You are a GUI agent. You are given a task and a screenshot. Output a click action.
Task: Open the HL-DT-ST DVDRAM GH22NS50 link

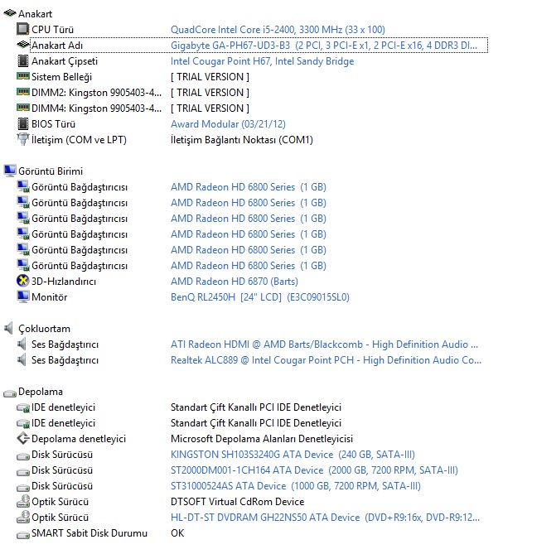pyautogui.click(x=325, y=518)
